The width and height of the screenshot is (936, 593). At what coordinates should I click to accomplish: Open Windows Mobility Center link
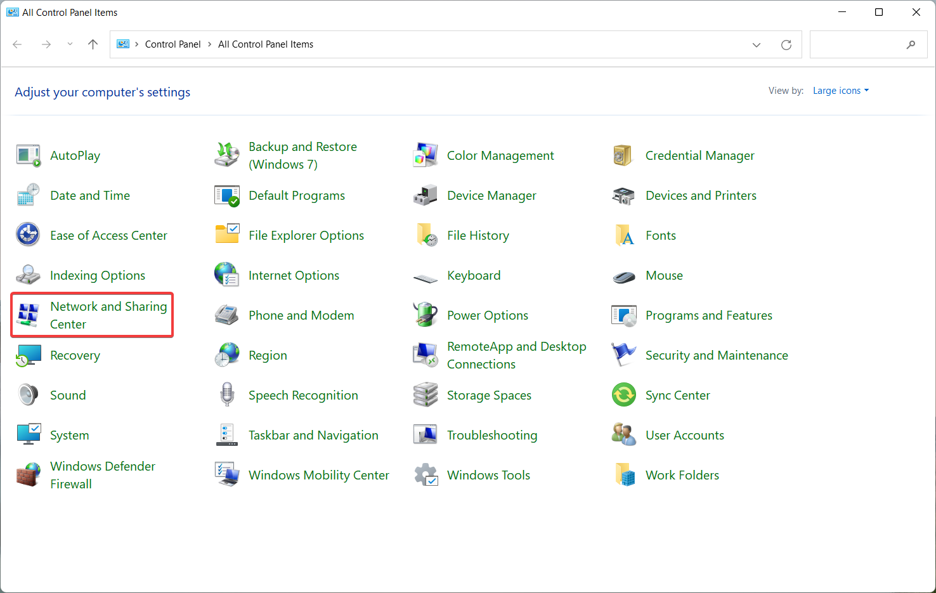319,476
